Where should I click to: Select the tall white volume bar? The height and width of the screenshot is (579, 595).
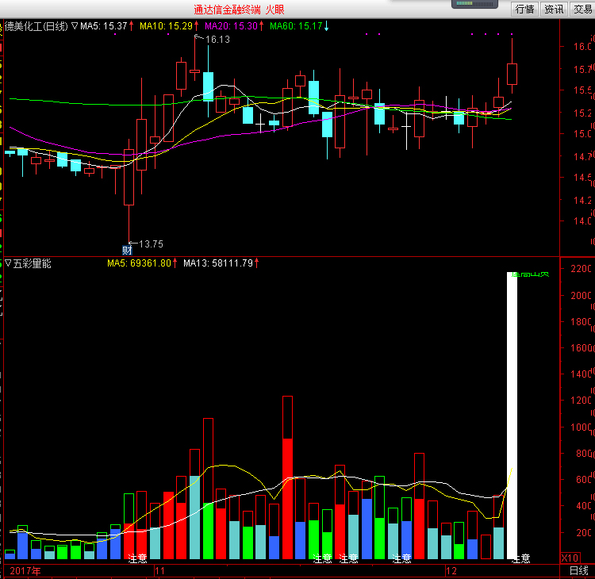pyautogui.click(x=512, y=416)
